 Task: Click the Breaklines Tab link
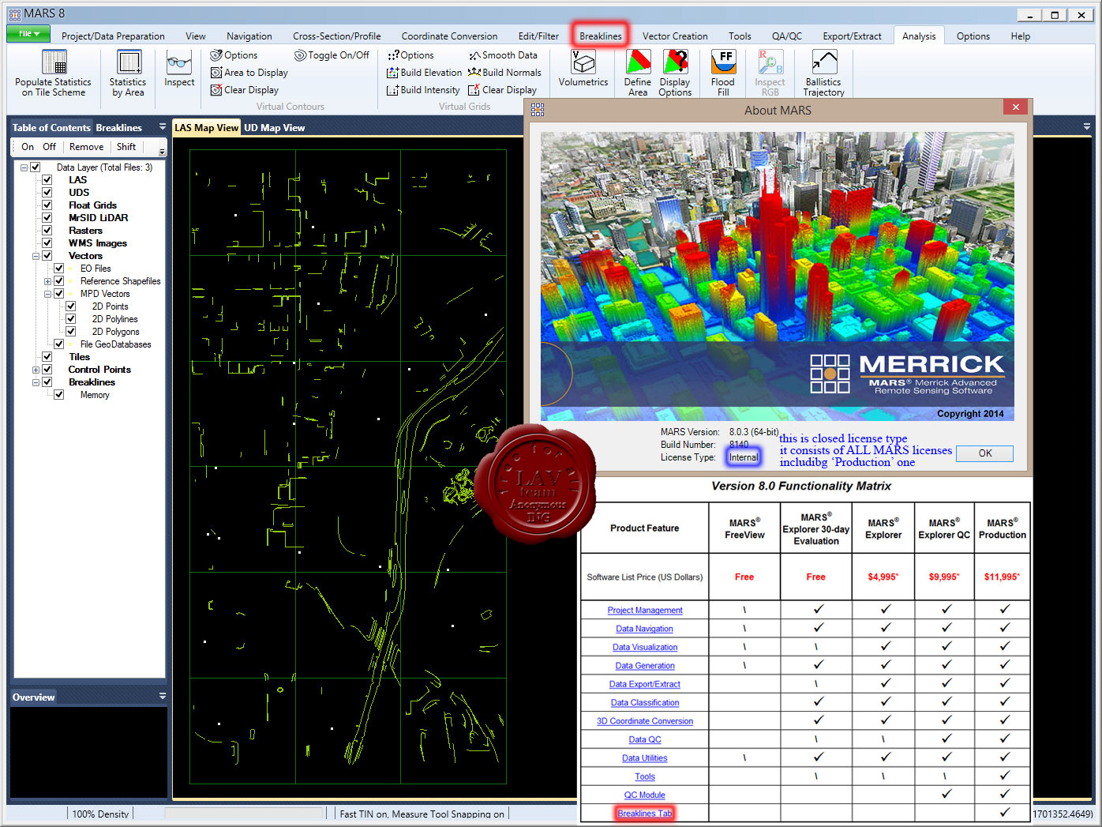[x=645, y=814]
